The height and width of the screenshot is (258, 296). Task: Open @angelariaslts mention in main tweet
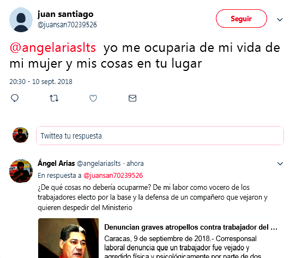(x=53, y=47)
